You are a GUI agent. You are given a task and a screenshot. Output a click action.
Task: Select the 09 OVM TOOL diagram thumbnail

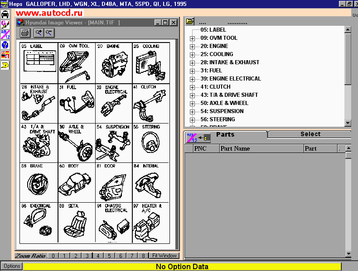pos(77,63)
